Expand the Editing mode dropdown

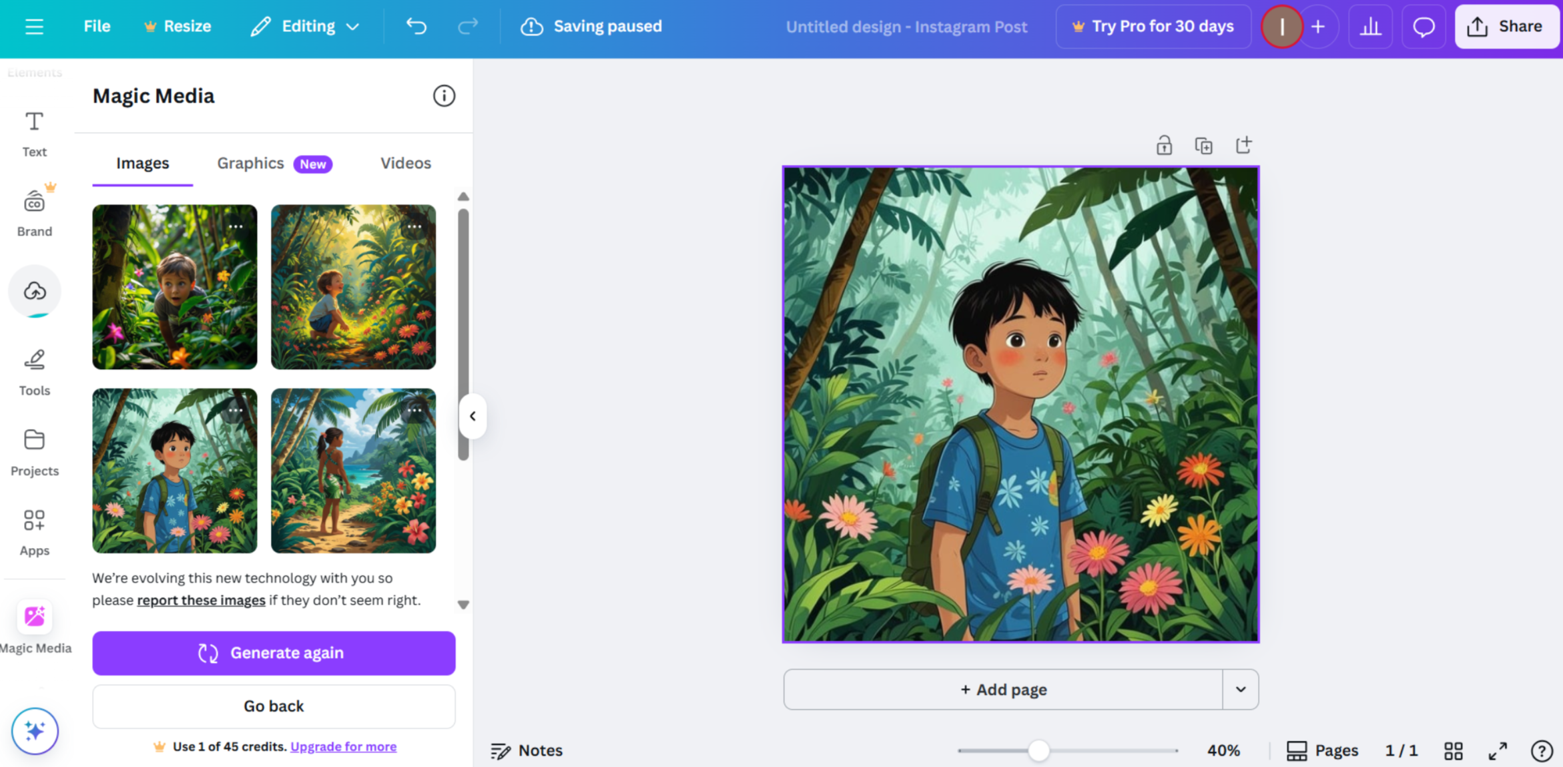tap(353, 26)
